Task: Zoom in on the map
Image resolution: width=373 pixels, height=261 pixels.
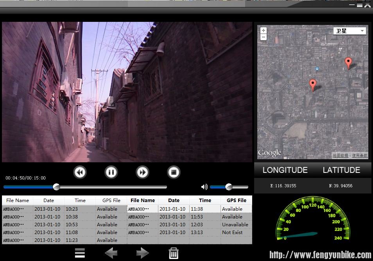Action: click(x=264, y=30)
